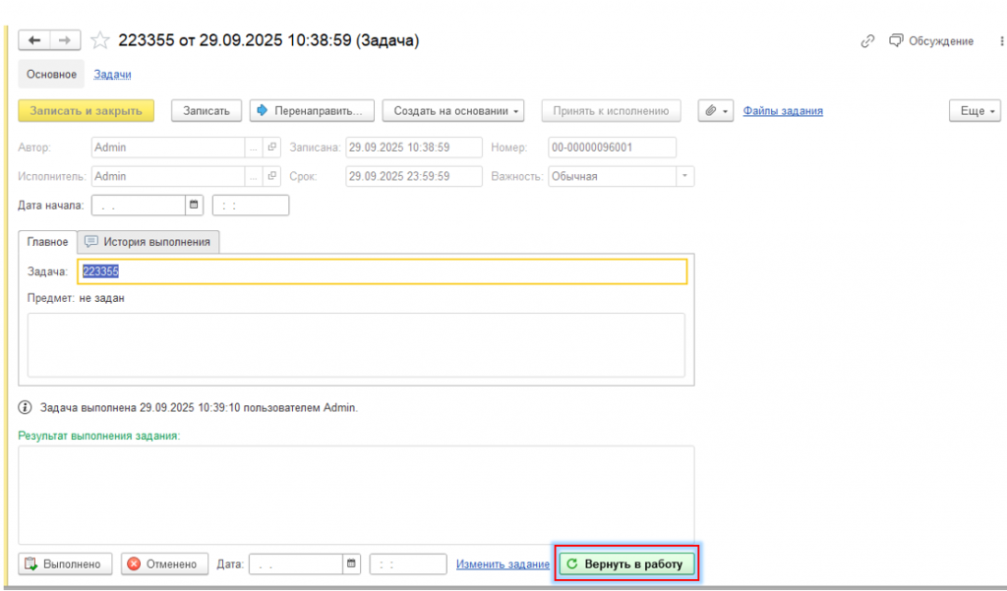Click Результат выполнения задания text area
Screen dimensions: 1007x591
coord(356,496)
